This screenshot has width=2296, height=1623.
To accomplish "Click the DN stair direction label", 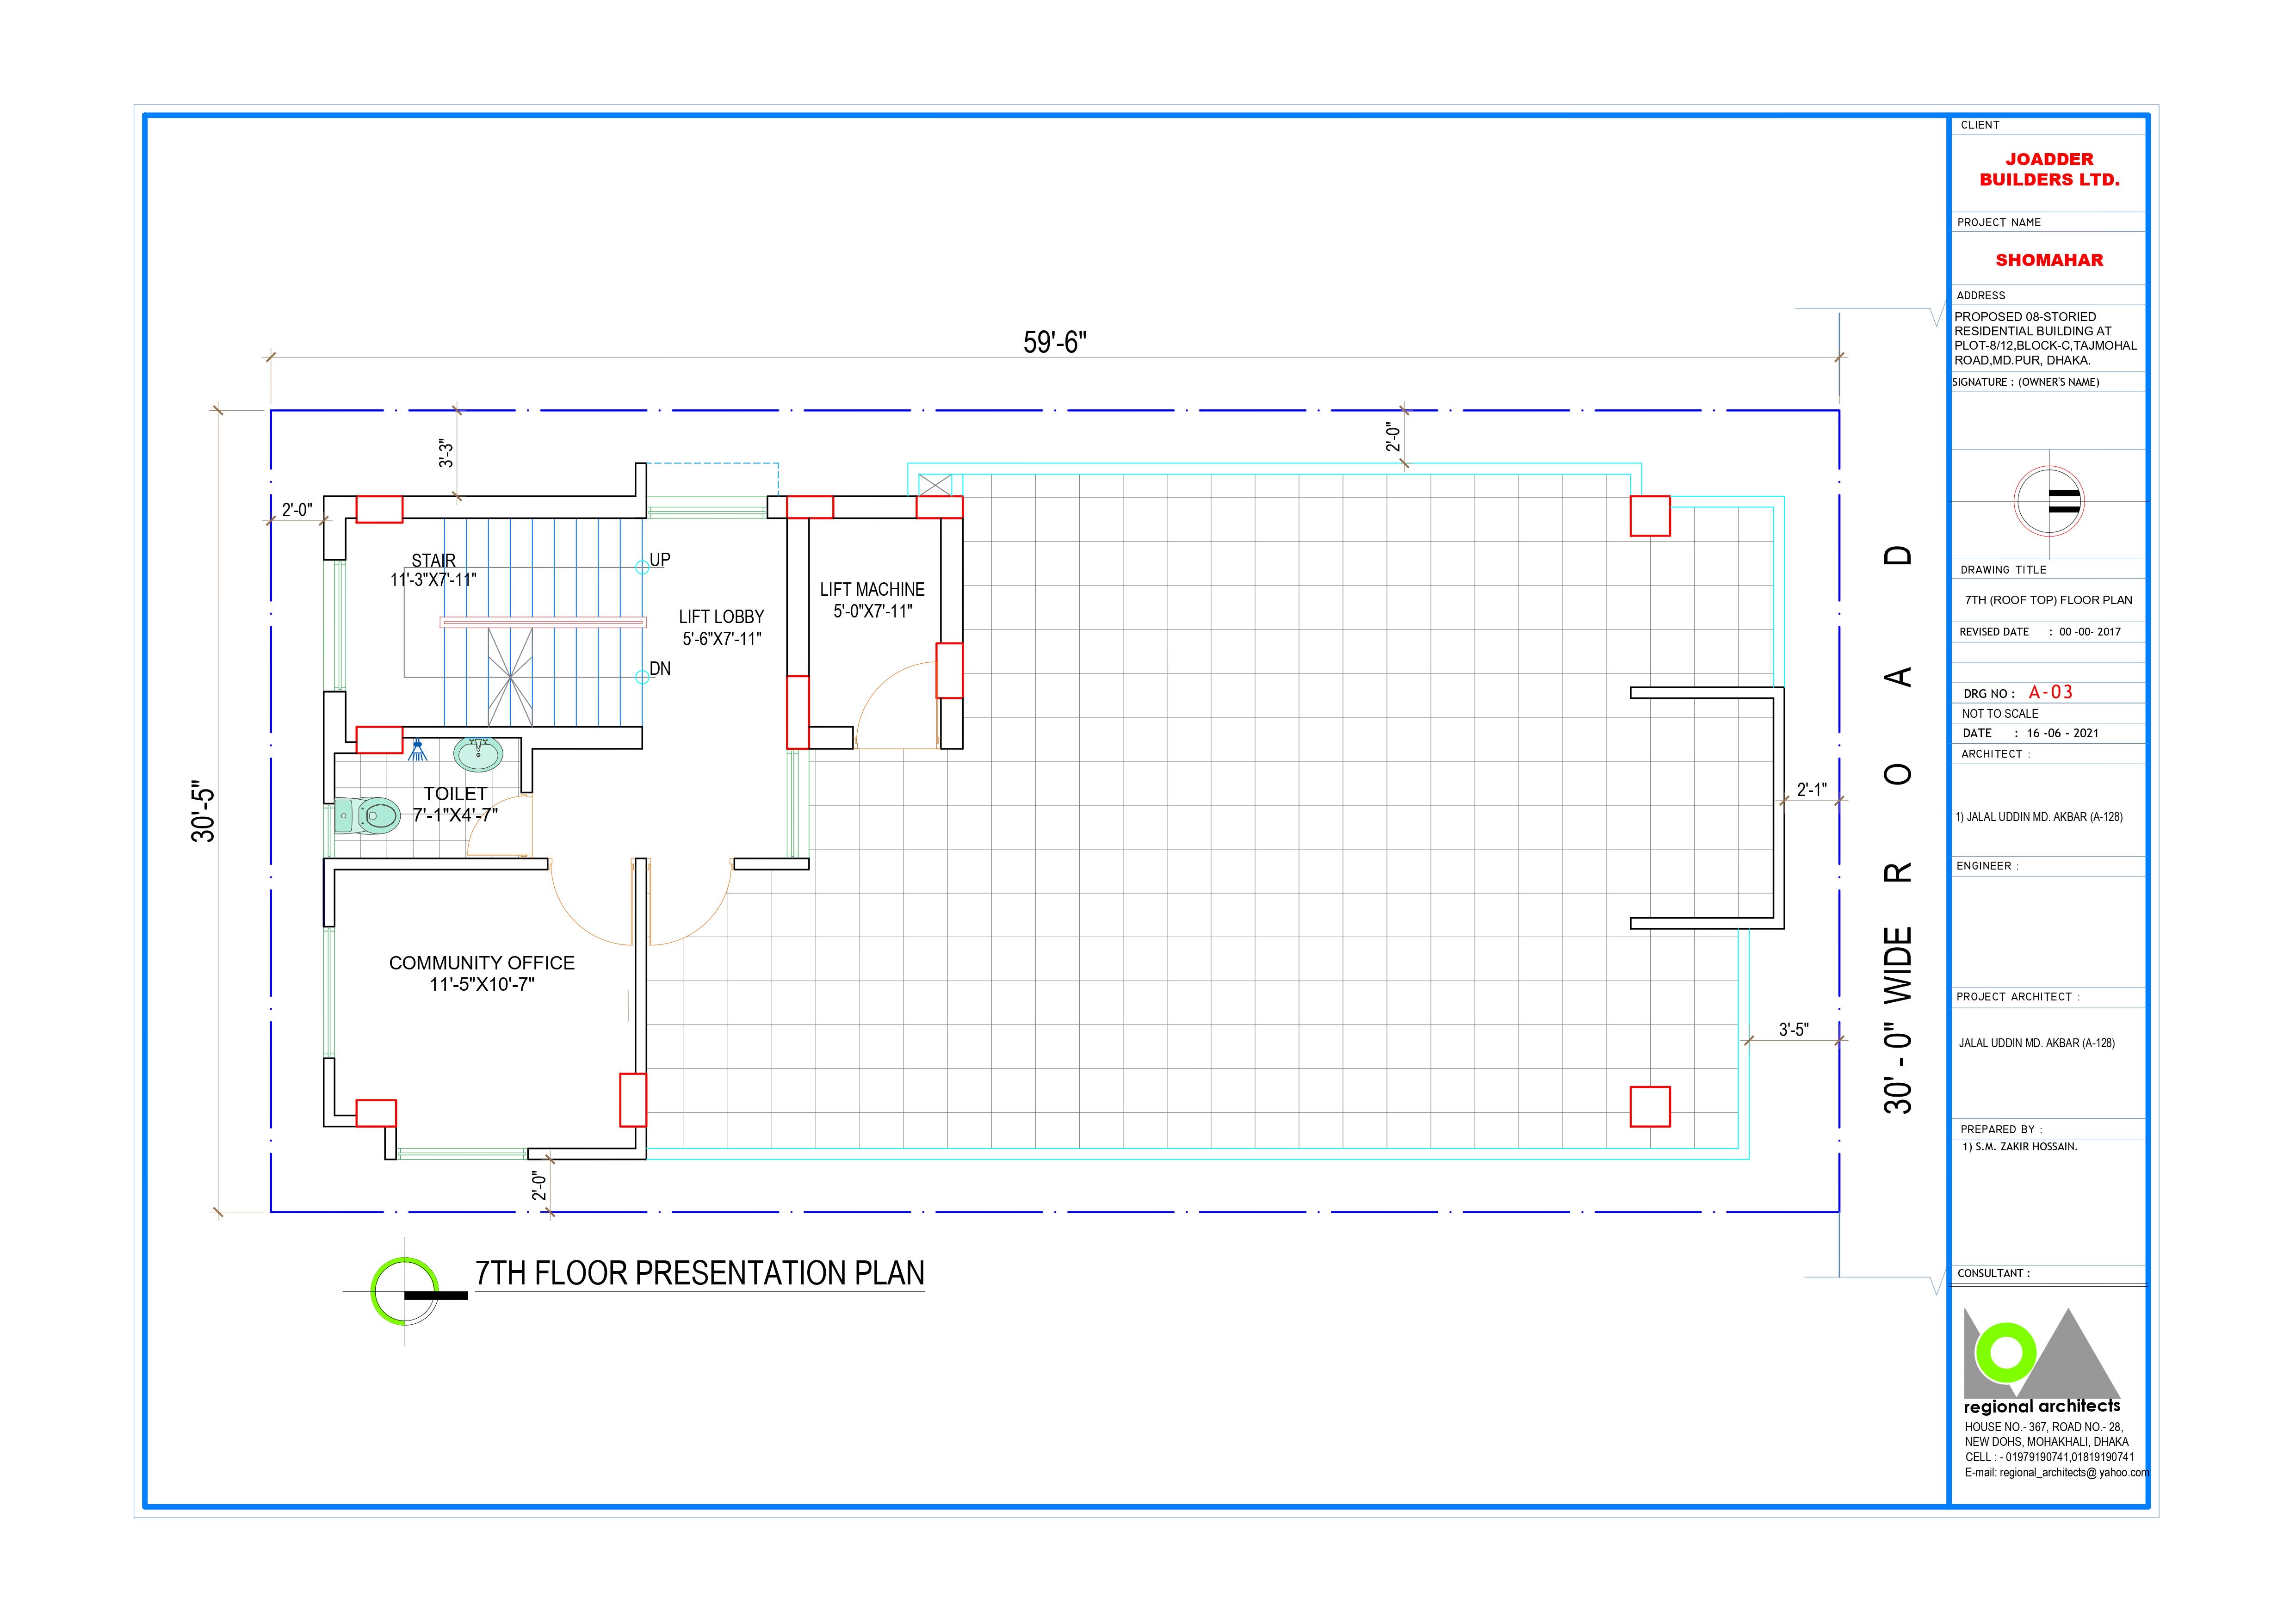I will 660,668.
